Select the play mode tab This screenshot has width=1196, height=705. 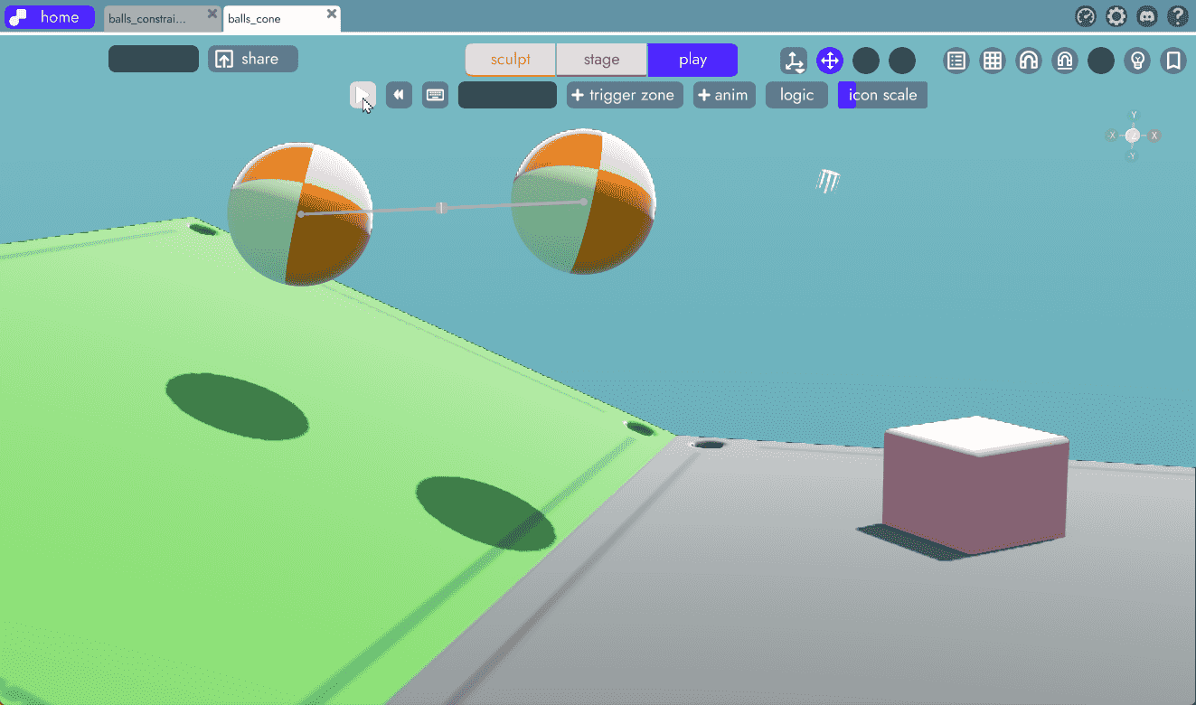[692, 60]
